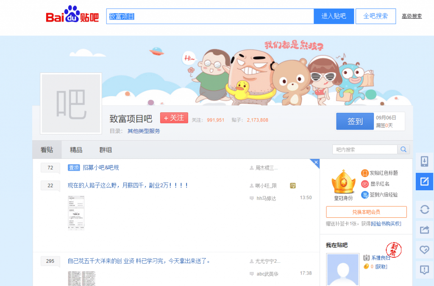434x286 pixels.
Task: Click the mobile app download icon in sidebar
Action: point(424,161)
